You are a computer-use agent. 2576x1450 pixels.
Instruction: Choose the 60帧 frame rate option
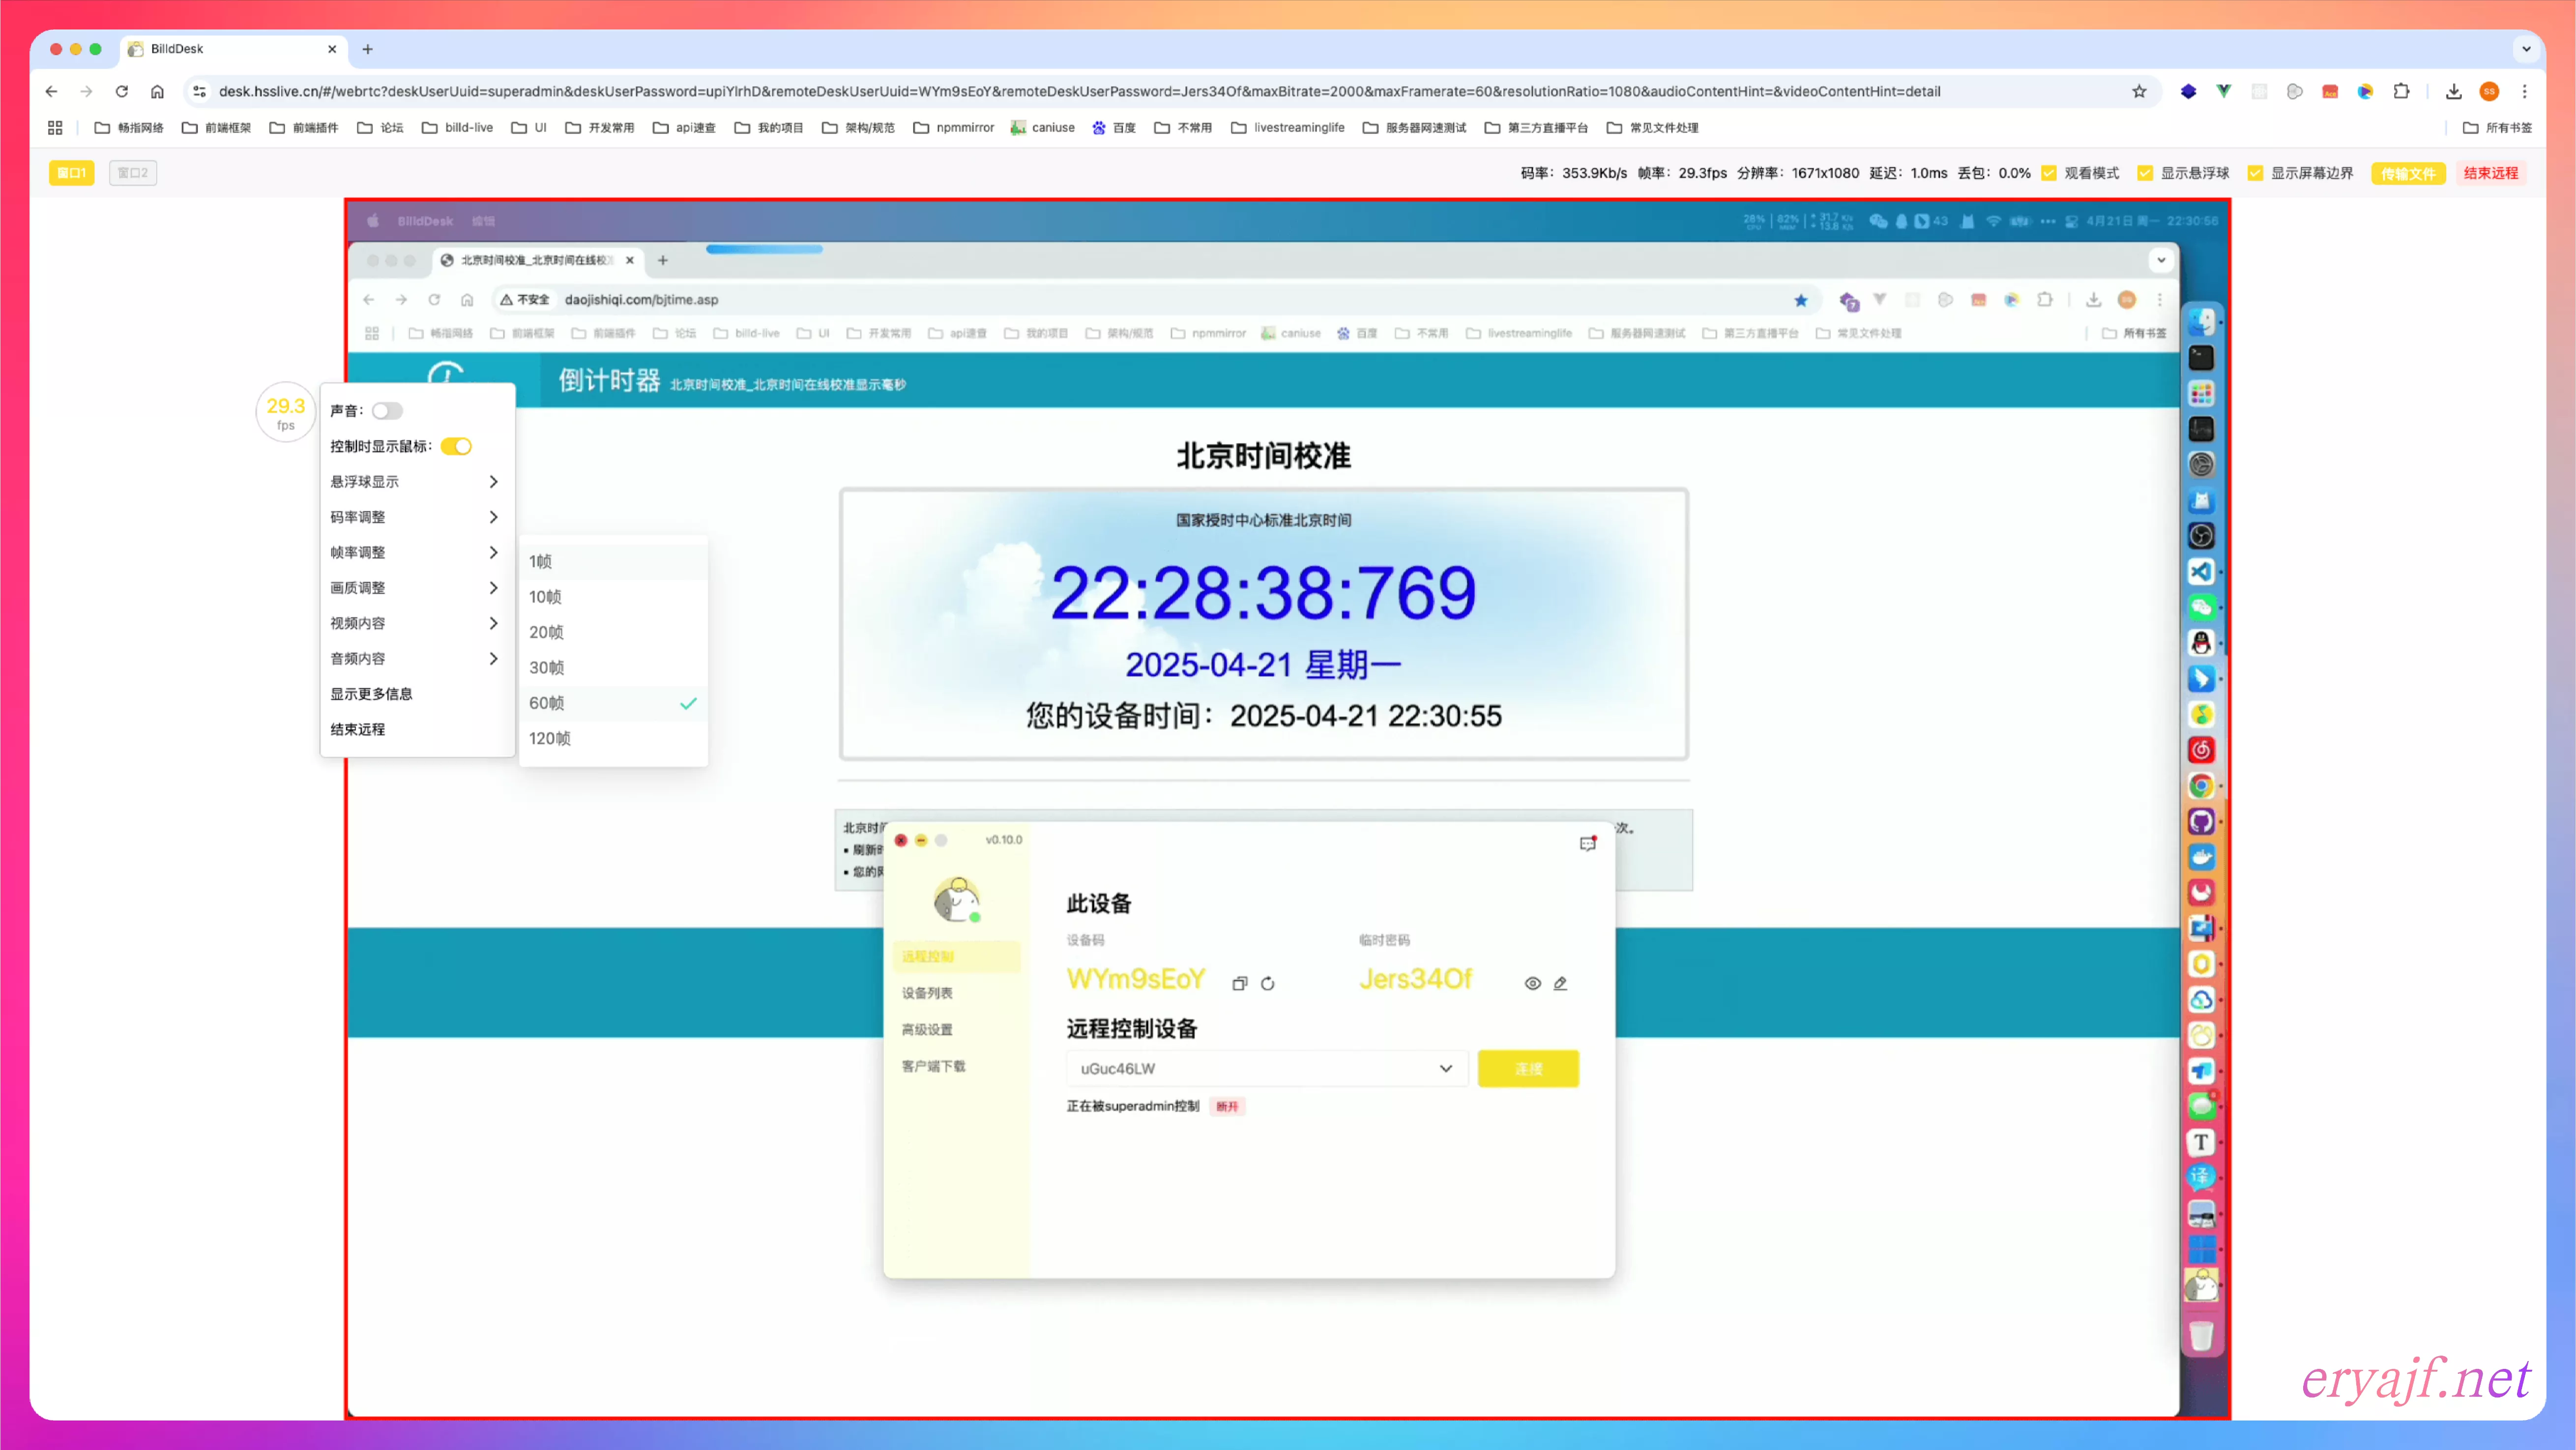pyautogui.click(x=613, y=703)
